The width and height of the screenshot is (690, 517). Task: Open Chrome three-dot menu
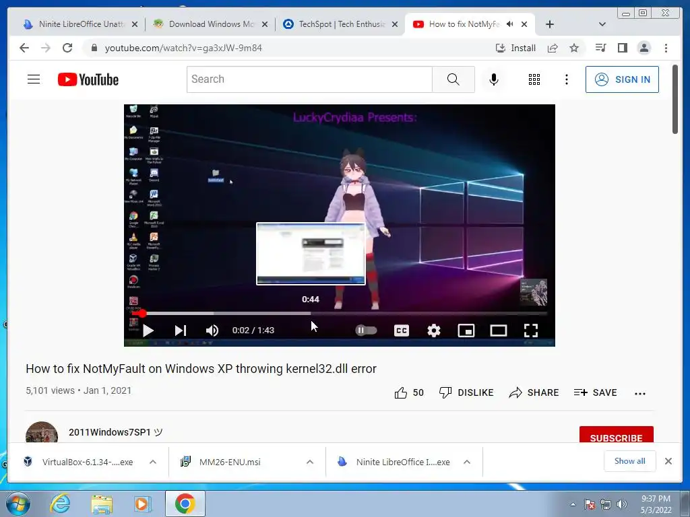666,48
